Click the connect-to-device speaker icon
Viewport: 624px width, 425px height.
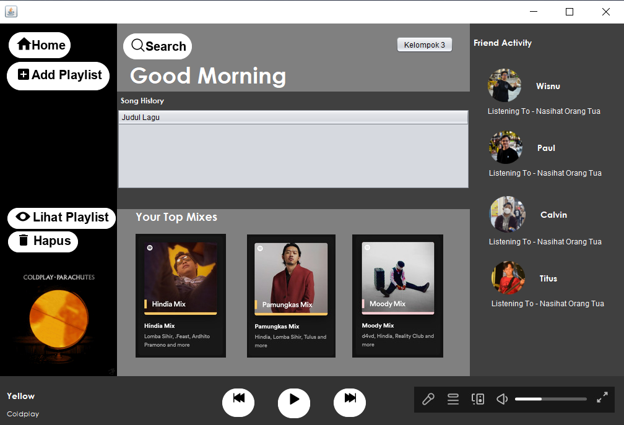pyautogui.click(x=478, y=399)
